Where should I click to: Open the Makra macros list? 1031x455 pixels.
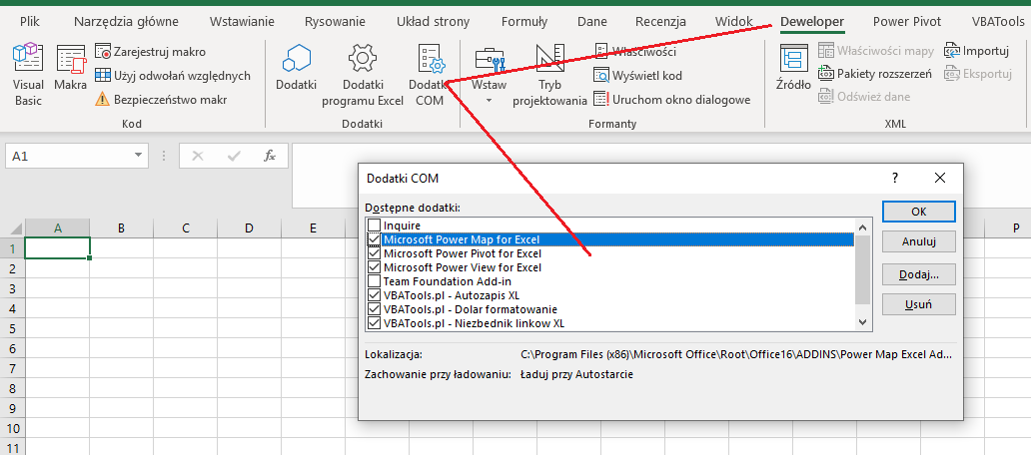(x=70, y=68)
